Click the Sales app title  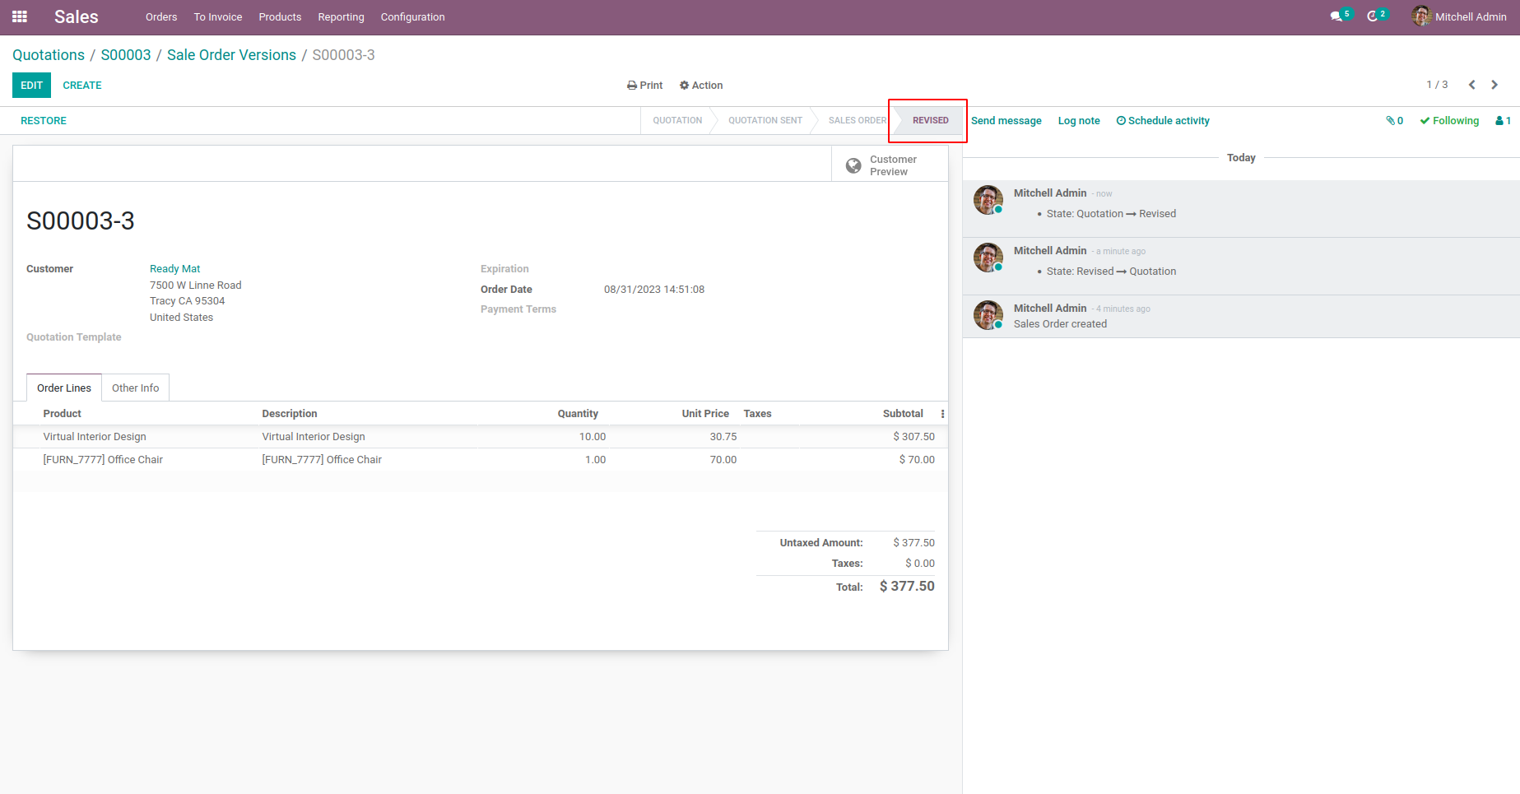tap(77, 17)
